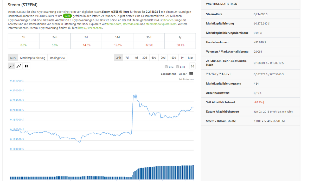Set chart range to Max
This screenshot has width=333, height=181.
191,58
